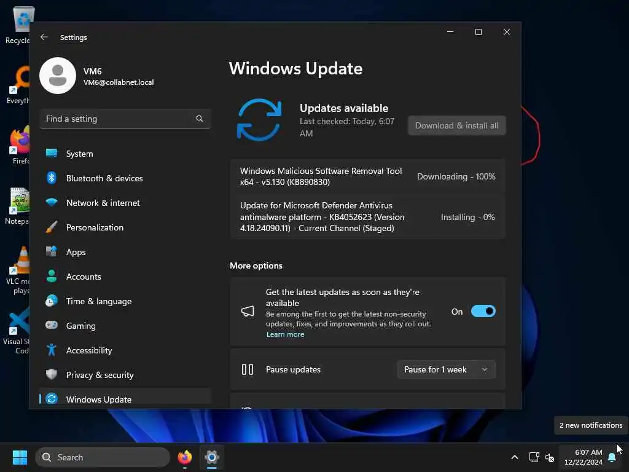Screen dimensions: 629x472
Task: Click the taskbar Search box
Action: [103, 457]
